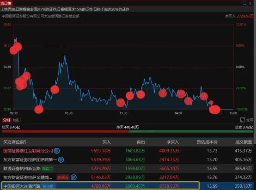Select the 分时 chart tab

[6, 120]
